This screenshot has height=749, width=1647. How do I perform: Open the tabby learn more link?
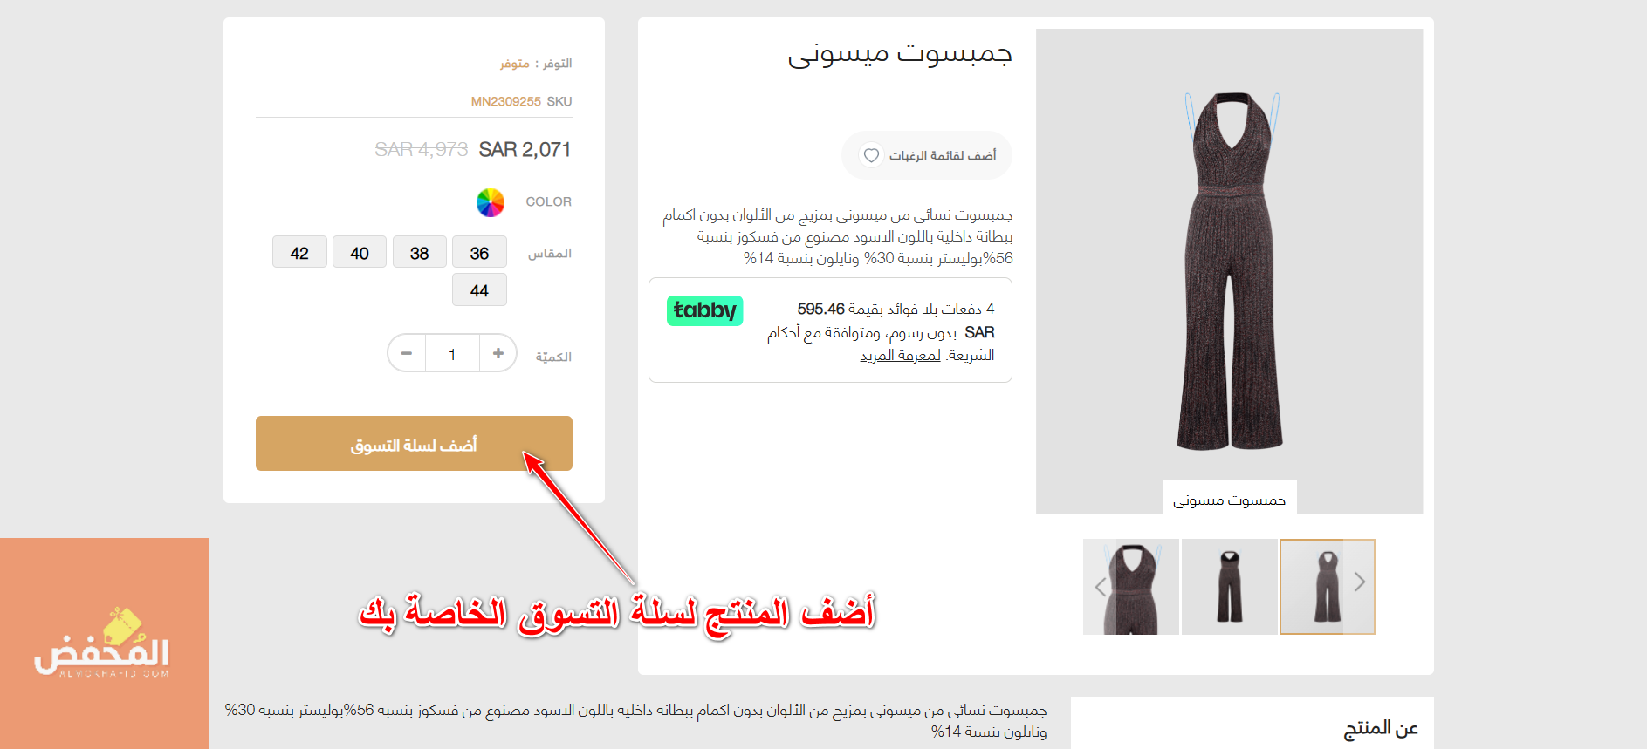[900, 356]
